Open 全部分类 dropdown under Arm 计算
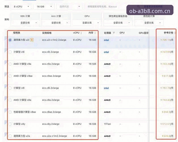The height and width of the screenshot is (142, 178). pos(56,23)
